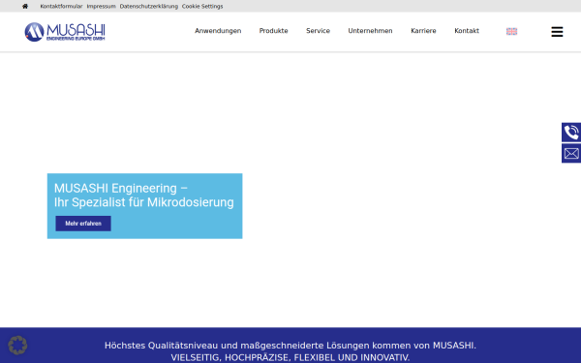Open the Kontaktformular link

62,7
